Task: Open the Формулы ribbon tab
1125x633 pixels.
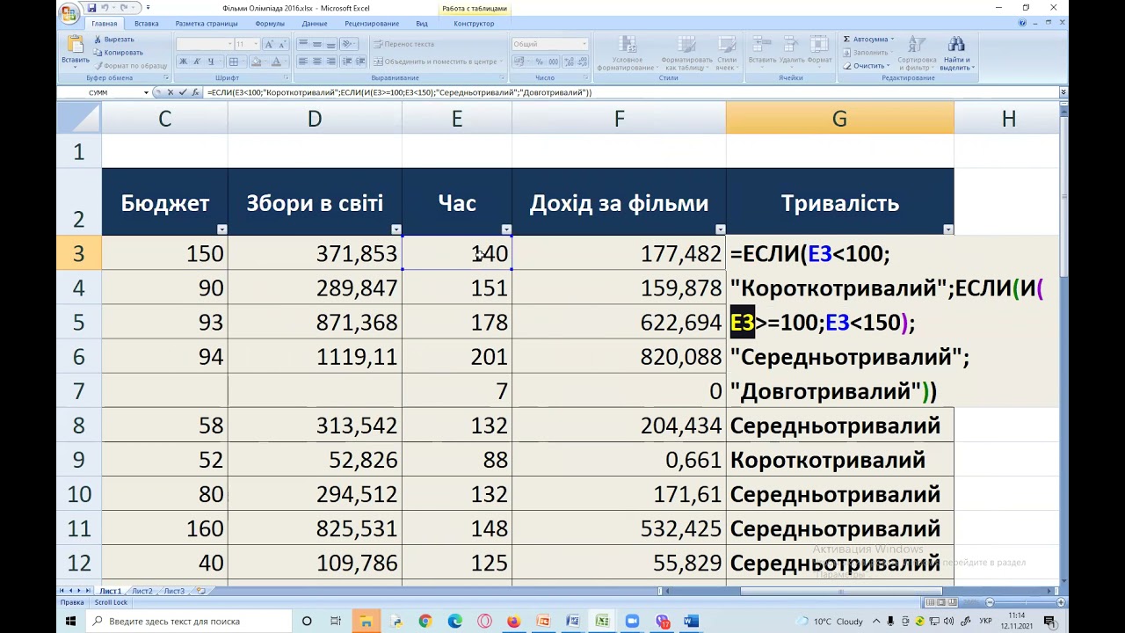Action: pos(270,24)
